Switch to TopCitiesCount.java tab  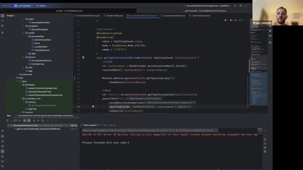200,16
